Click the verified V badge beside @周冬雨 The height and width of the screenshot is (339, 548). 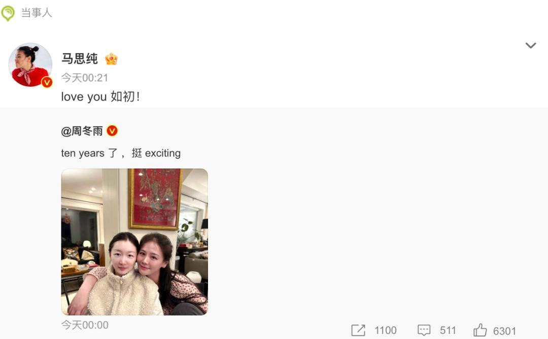[112, 131]
